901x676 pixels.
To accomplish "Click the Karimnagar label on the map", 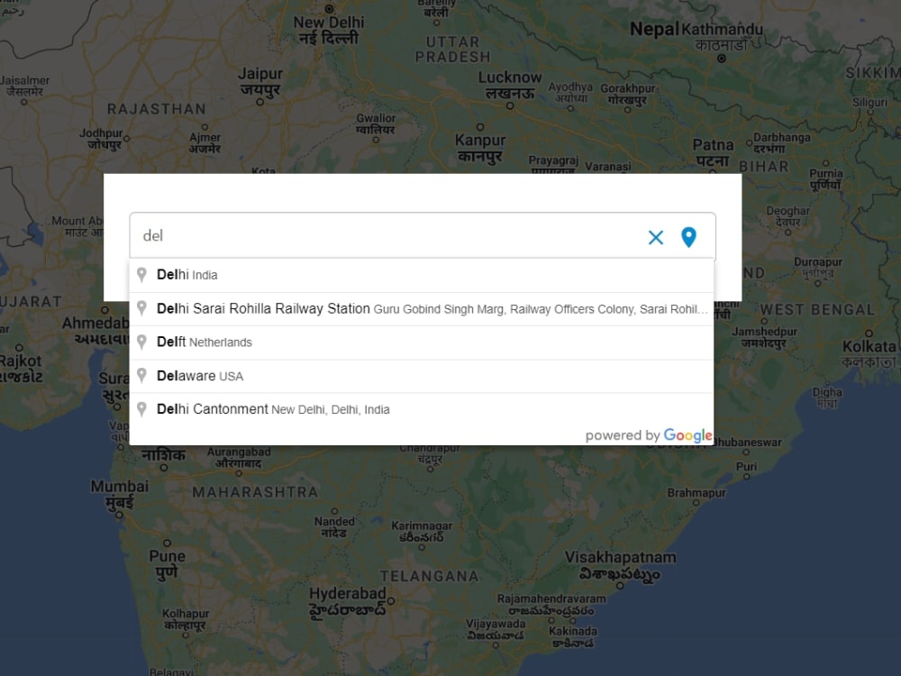I will coord(422,531).
